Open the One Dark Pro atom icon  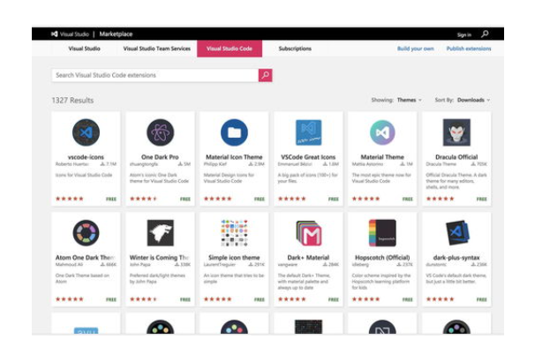pyautogui.click(x=160, y=132)
